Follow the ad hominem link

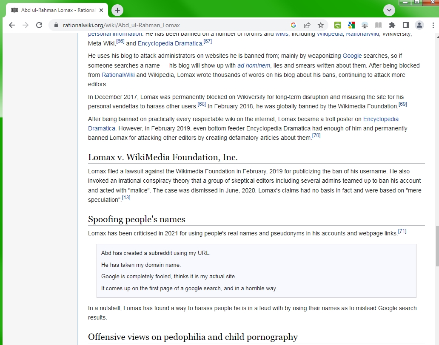pyautogui.click(x=254, y=65)
